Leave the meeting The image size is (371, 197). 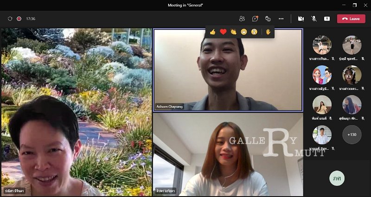(x=351, y=19)
